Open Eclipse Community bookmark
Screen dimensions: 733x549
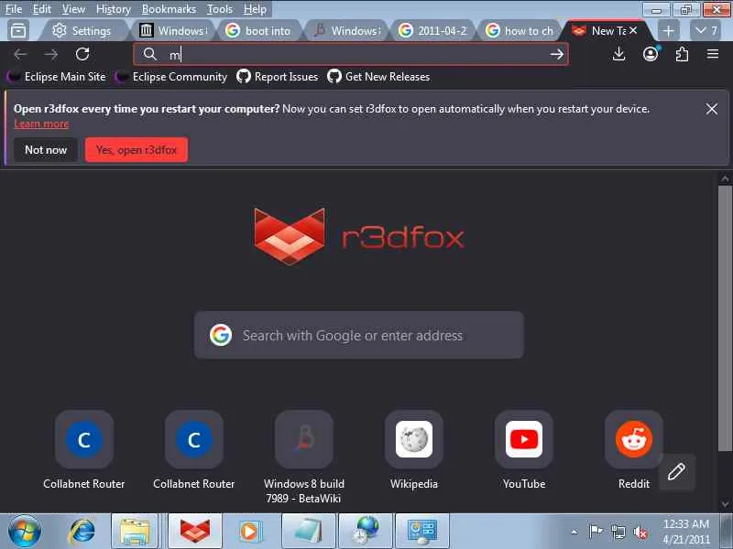(x=171, y=77)
